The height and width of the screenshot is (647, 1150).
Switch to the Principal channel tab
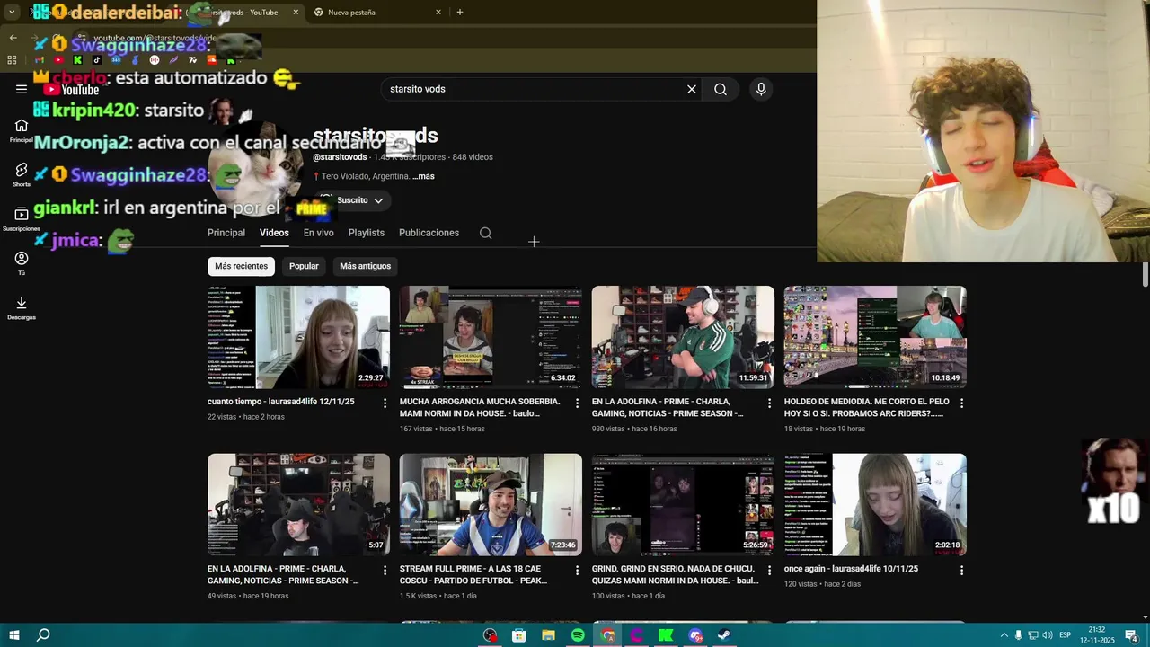(x=226, y=233)
